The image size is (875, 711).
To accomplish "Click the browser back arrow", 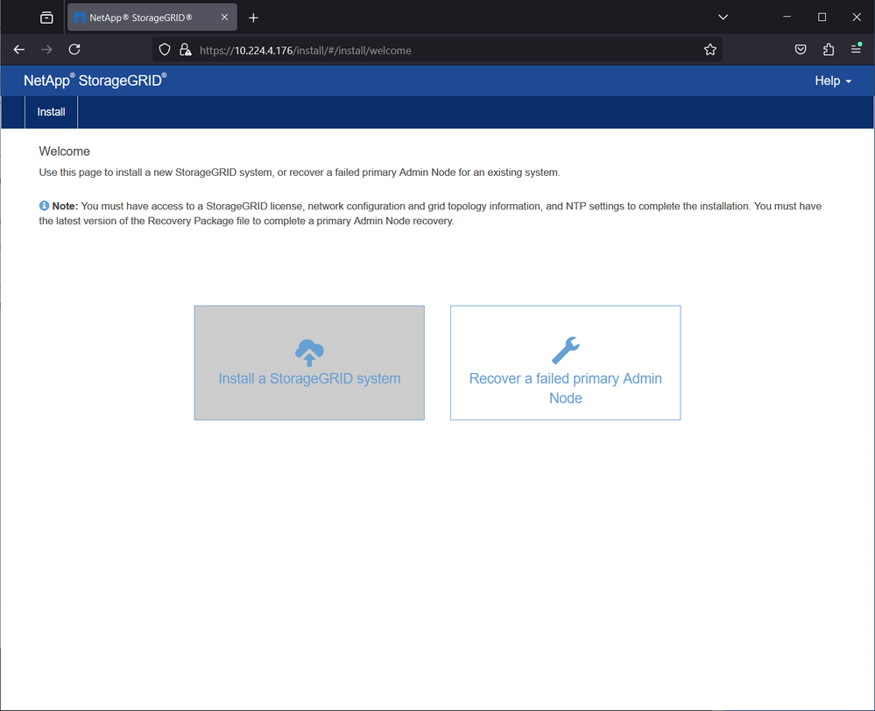I will [19, 50].
